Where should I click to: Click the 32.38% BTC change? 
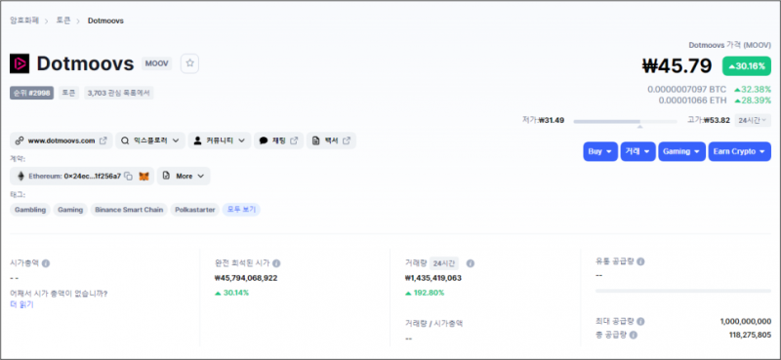coord(753,90)
